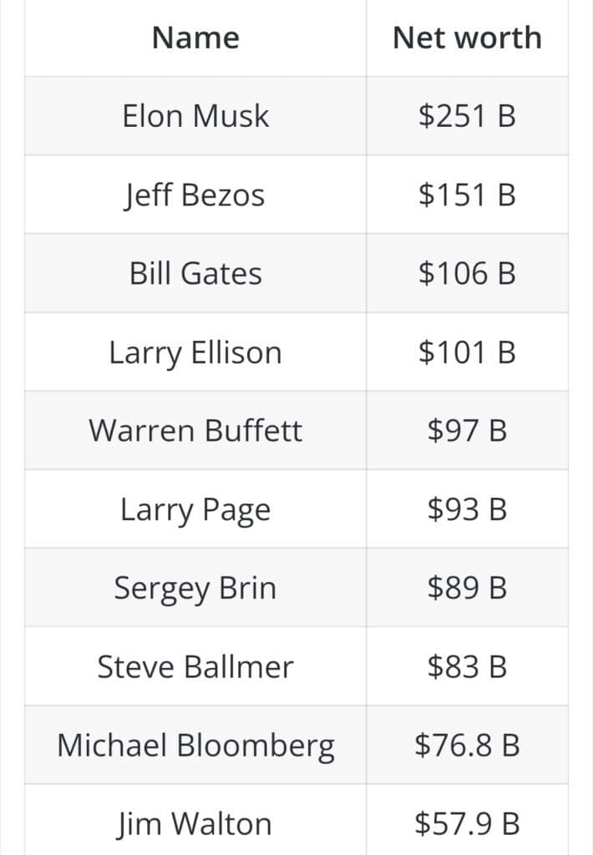Viewport: 593px width, 855px height.
Task: Select the $101 B cell
Action: click(x=467, y=352)
